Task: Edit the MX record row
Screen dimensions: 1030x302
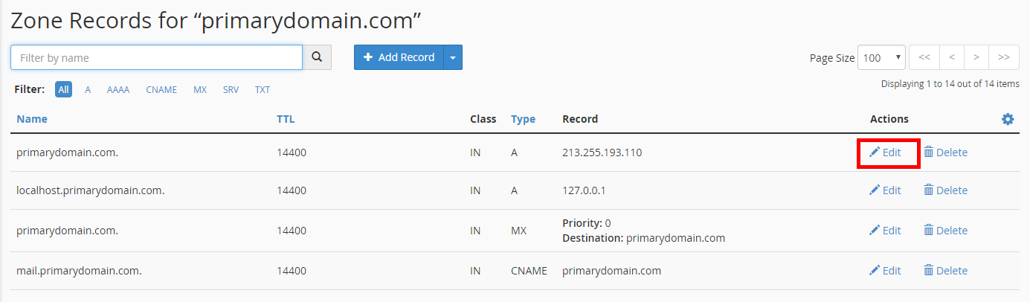Action: pos(886,231)
